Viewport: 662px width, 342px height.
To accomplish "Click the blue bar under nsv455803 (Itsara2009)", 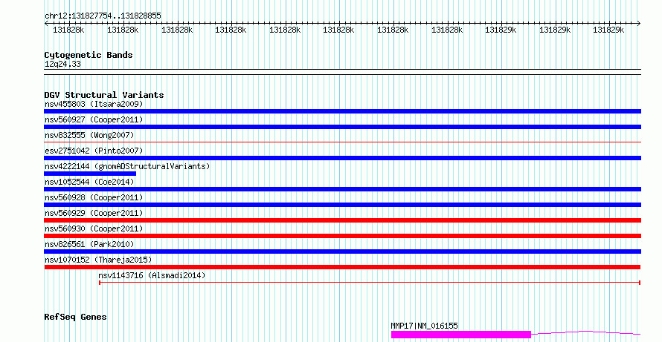I will pyautogui.click(x=342, y=111).
